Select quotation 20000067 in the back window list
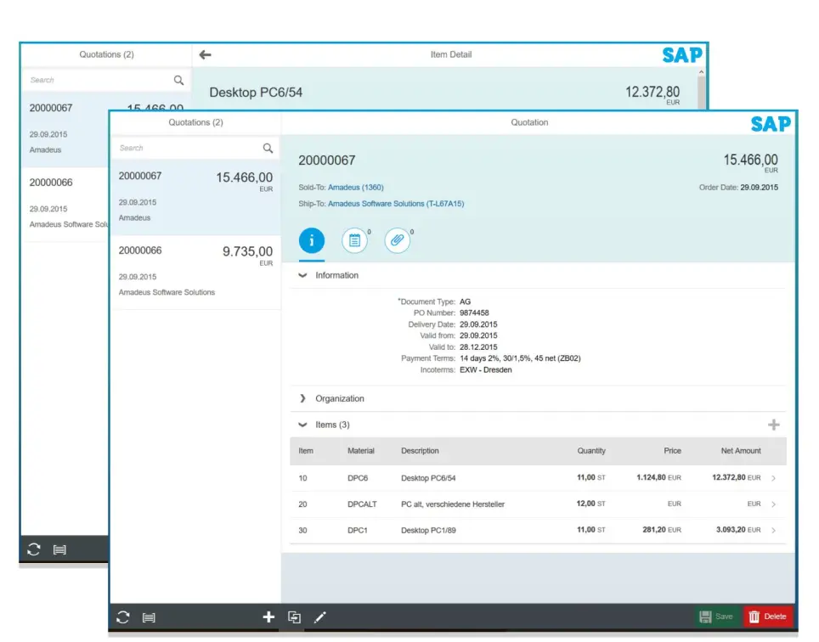 click(x=65, y=129)
